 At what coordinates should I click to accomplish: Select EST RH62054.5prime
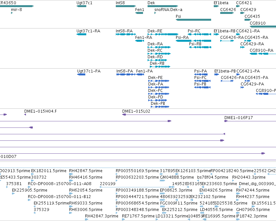(x=86, y=190)
